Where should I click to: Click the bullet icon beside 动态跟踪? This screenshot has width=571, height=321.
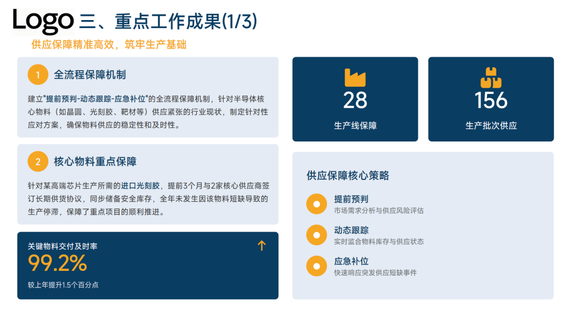click(317, 235)
